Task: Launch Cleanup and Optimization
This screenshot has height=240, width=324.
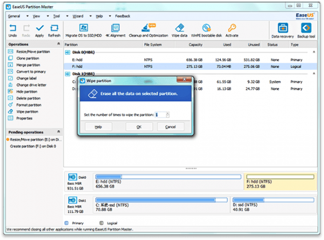Action: coord(148,30)
